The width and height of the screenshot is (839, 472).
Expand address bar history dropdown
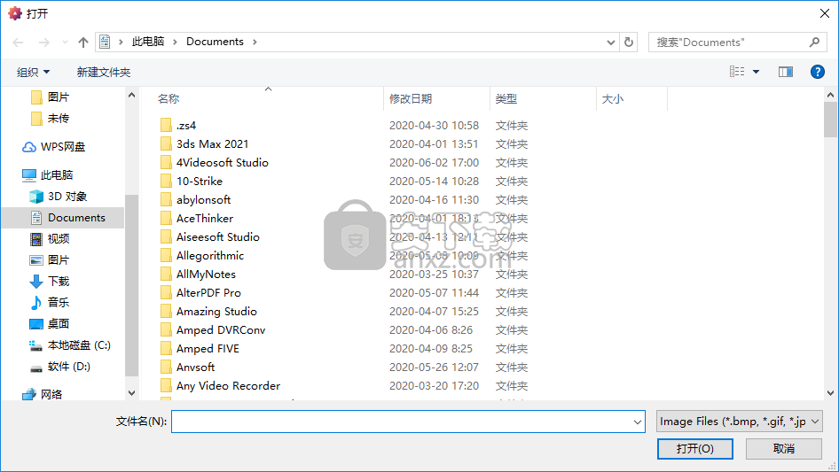coord(610,43)
